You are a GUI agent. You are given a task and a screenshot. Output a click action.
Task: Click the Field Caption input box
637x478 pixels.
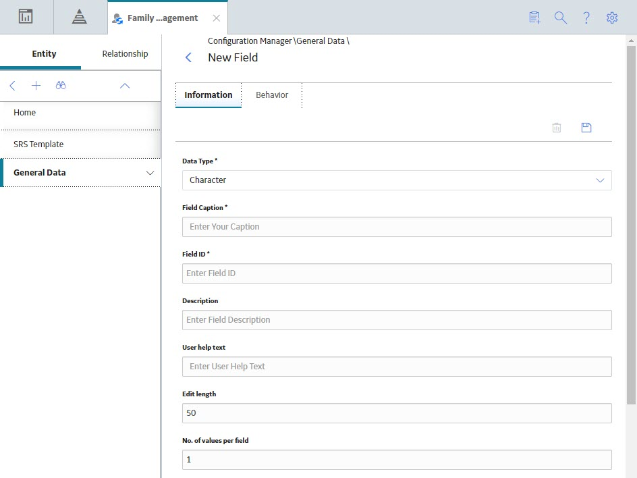pyautogui.click(x=397, y=227)
